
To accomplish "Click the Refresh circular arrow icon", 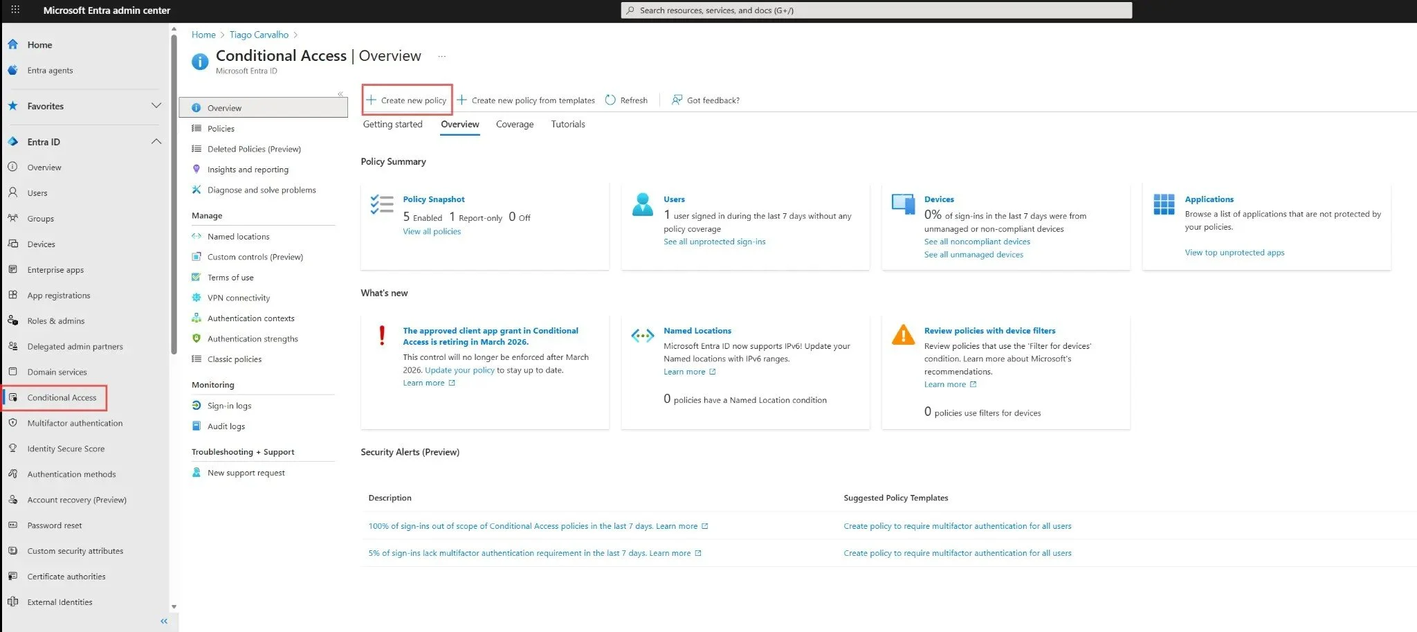I will 610,100.
